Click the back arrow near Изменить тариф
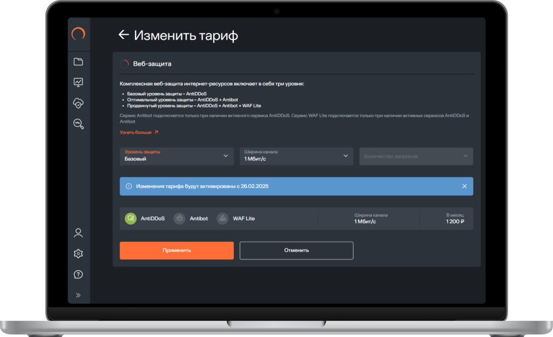Viewport: 553px width, 337px height. coord(123,35)
